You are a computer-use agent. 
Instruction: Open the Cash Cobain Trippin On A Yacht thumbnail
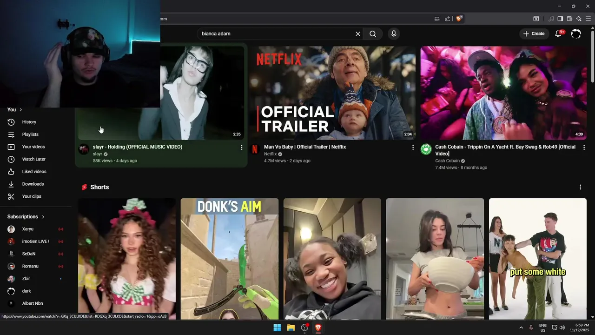pos(503,93)
